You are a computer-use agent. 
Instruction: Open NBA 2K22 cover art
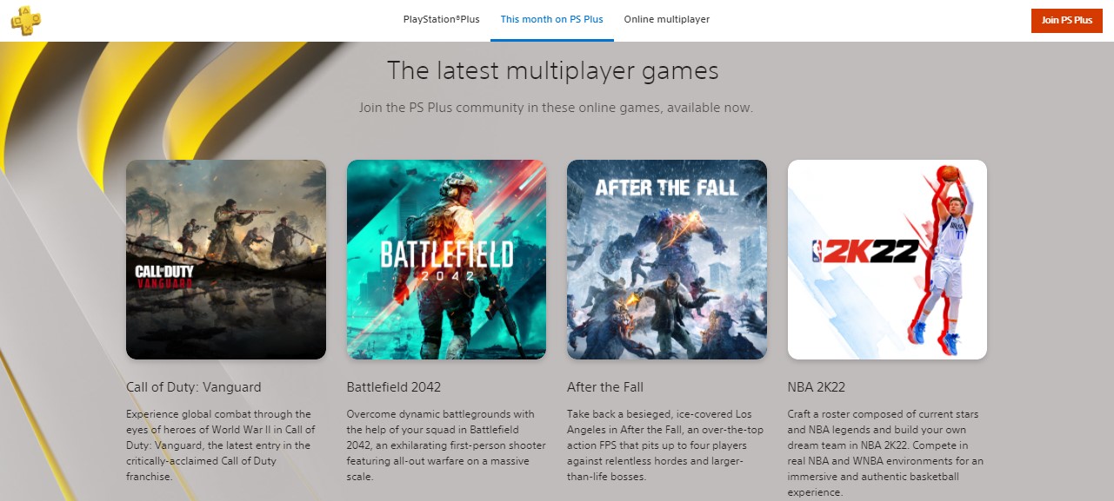[887, 260]
